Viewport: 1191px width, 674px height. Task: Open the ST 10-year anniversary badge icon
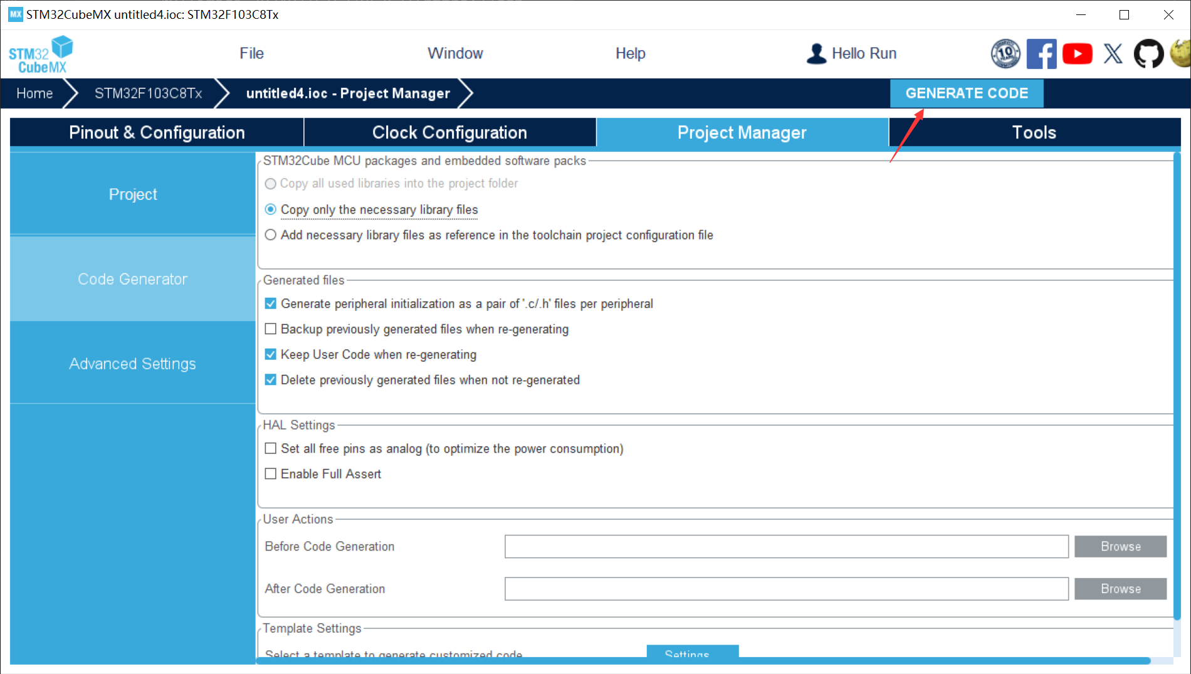[x=1005, y=53]
